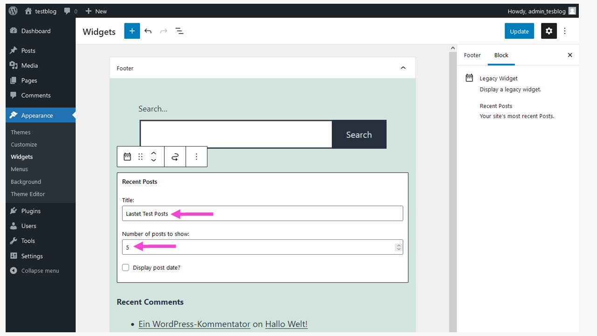Open the Hallo Welt! post link
Screen dimensions: 597x336
pyautogui.click(x=286, y=324)
